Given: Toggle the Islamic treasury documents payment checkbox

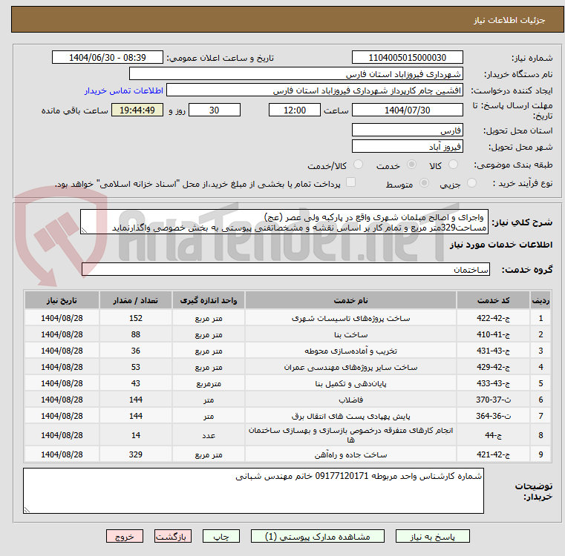Looking at the screenshot, I should pyautogui.click(x=350, y=182).
